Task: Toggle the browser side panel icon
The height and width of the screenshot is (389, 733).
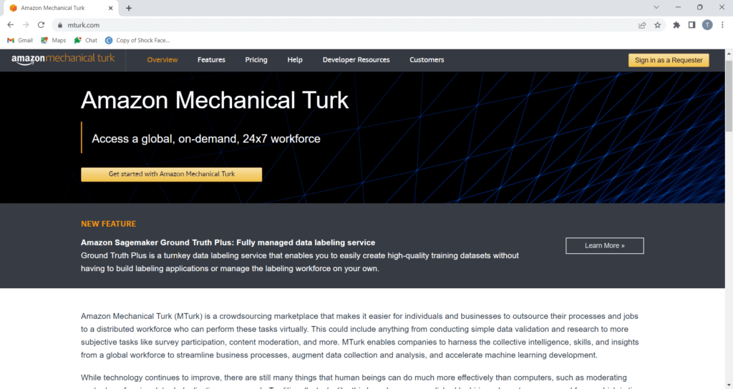Action: point(692,25)
